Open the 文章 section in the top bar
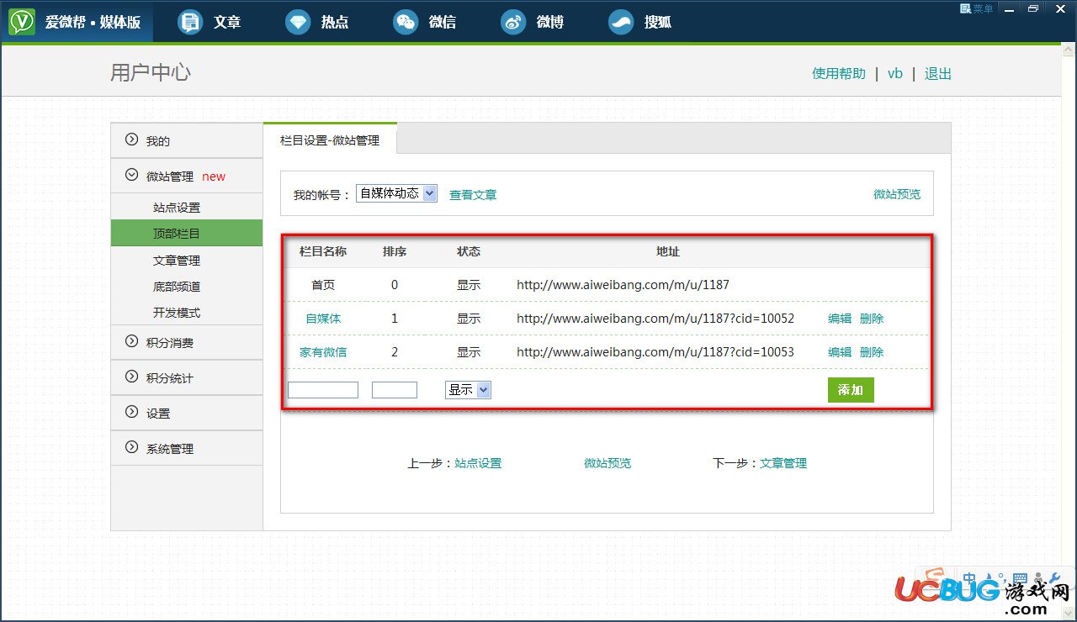Image resolution: width=1077 pixels, height=622 pixels. tap(210, 22)
